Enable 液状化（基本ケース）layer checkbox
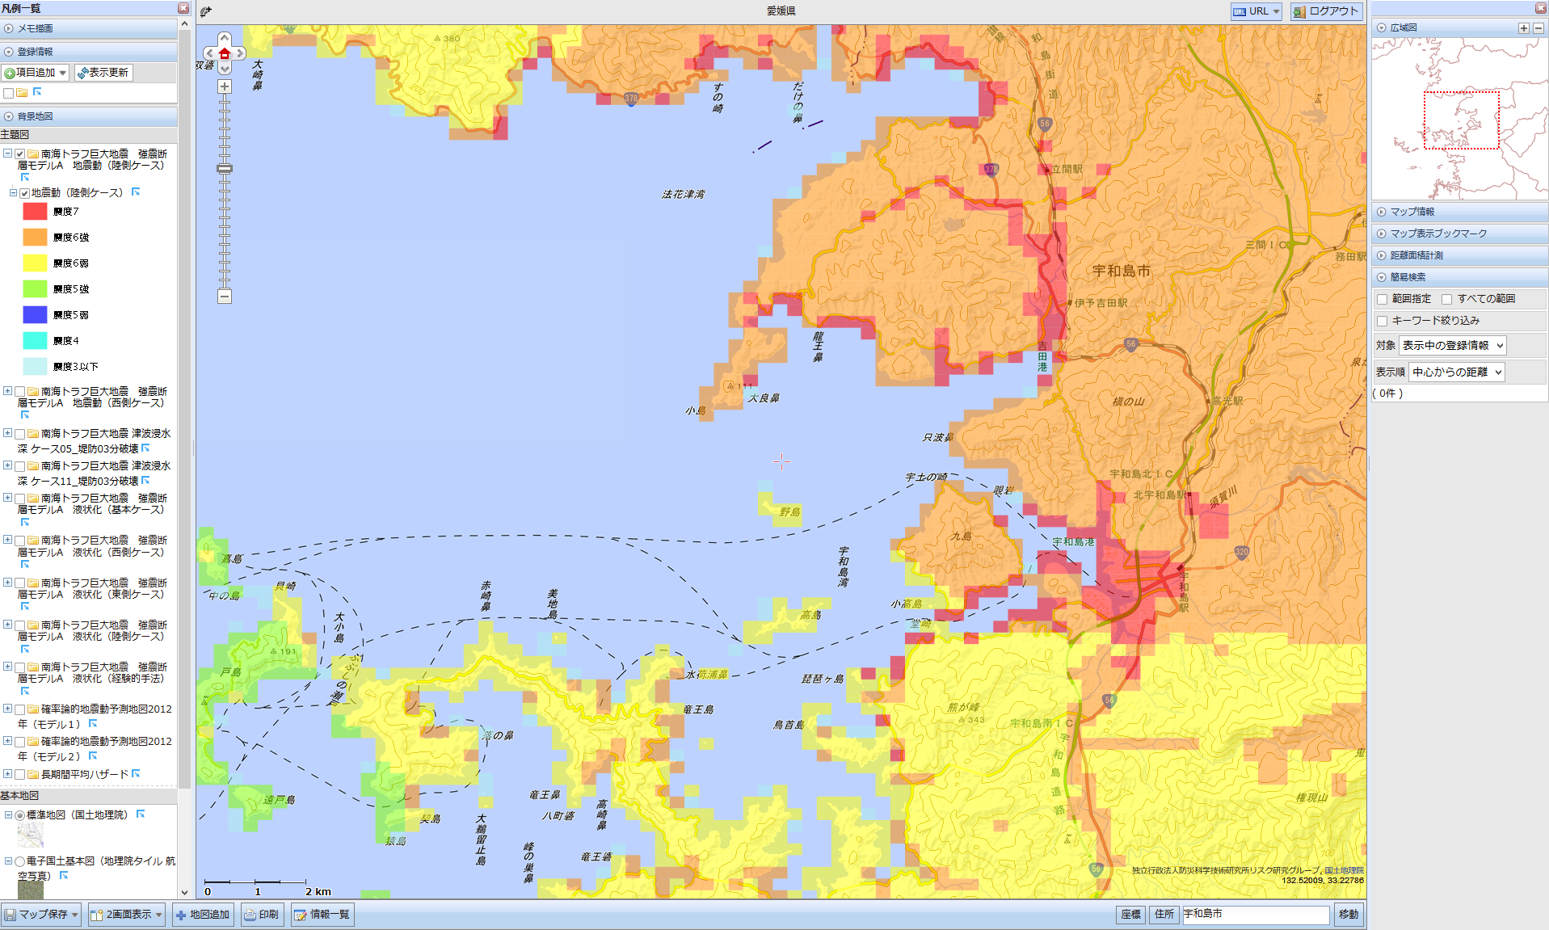The height and width of the screenshot is (930, 1549). point(19,499)
